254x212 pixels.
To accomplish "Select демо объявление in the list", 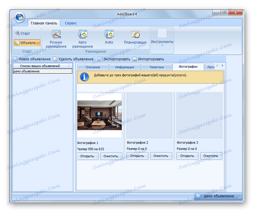I will click(x=42, y=71).
